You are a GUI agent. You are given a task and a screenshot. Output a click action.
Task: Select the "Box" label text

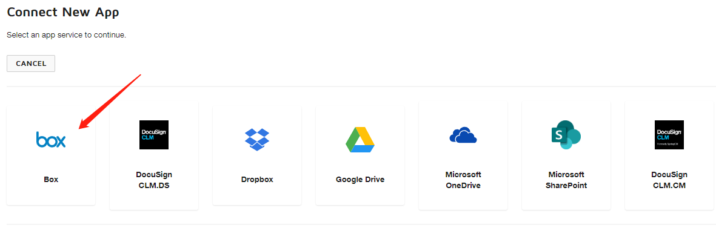pyautogui.click(x=51, y=179)
